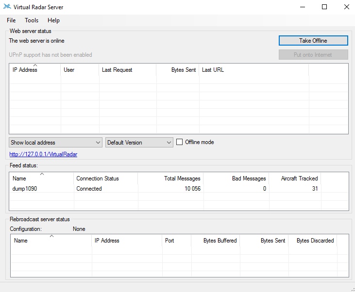
Task: Maximize the Virtual Radar Server window
Action: [x=324, y=7]
